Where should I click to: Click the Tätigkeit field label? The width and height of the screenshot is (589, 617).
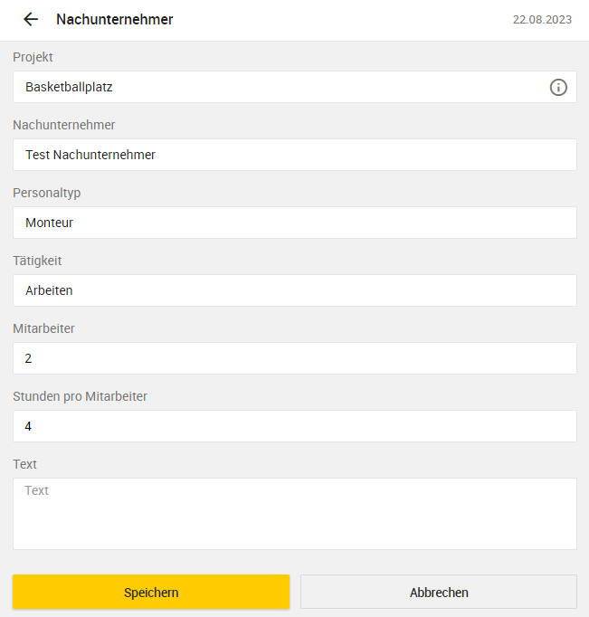(37, 261)
